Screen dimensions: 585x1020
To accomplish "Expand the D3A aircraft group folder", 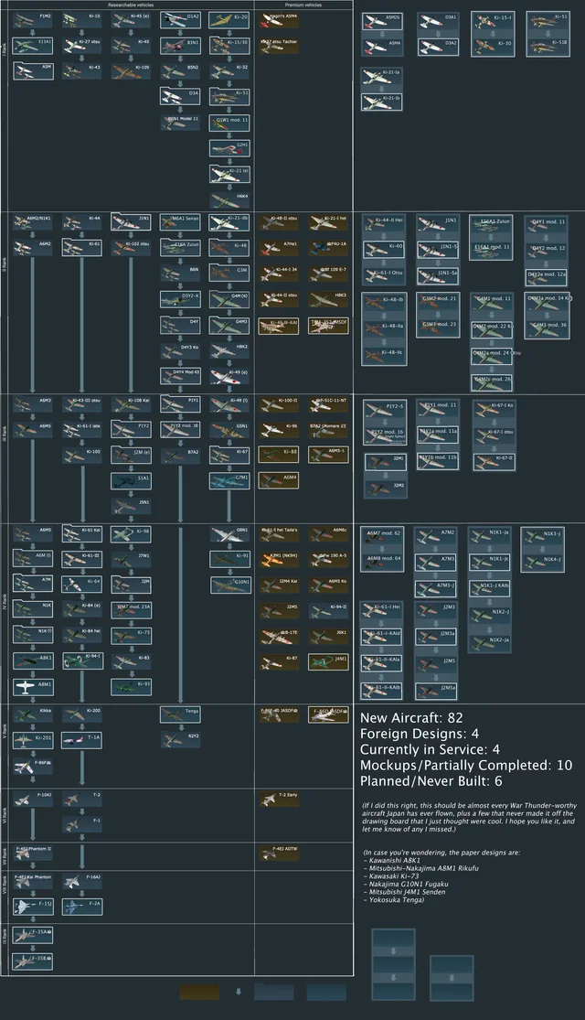I will [x=180, y=96].
